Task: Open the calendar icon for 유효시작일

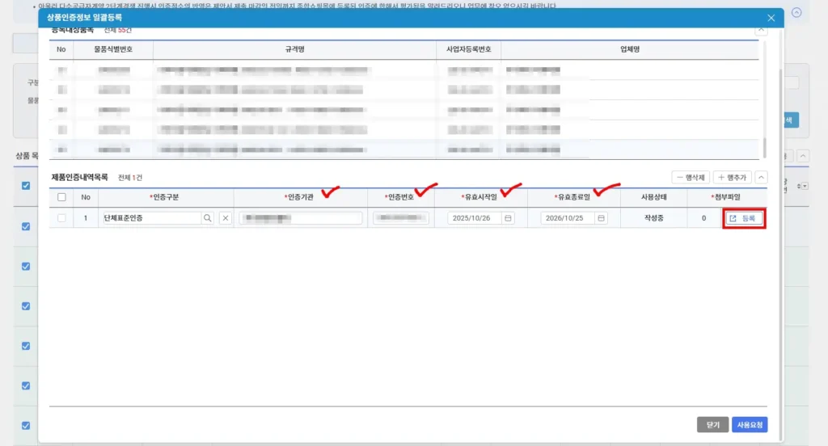Action: pos(508,218)
